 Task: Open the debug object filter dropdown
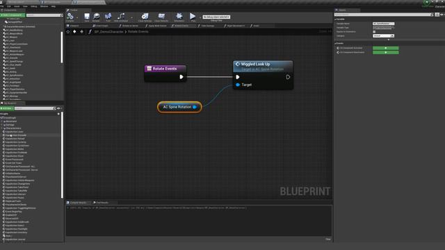[x=216, y=17]
